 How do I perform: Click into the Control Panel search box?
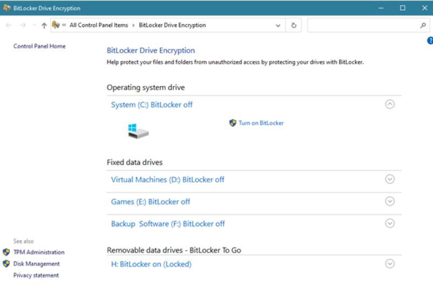coord(368,25)
